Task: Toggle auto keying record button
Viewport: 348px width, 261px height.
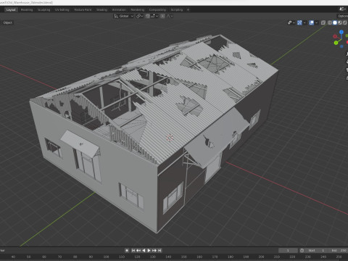Action: tap(127, 250)
